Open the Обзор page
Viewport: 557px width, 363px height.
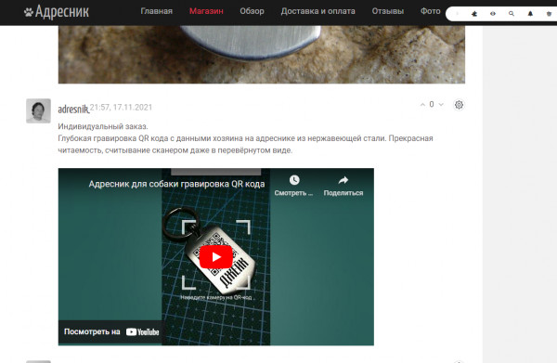coord(252,11)
